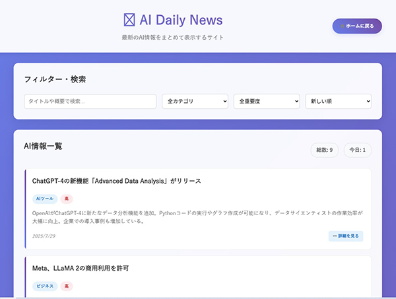
Task: Click the 総数: 9 counter badge
Action: (x=325, y=150)
